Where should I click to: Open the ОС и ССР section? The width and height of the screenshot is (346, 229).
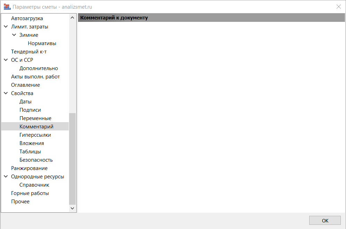coord(22,60)
